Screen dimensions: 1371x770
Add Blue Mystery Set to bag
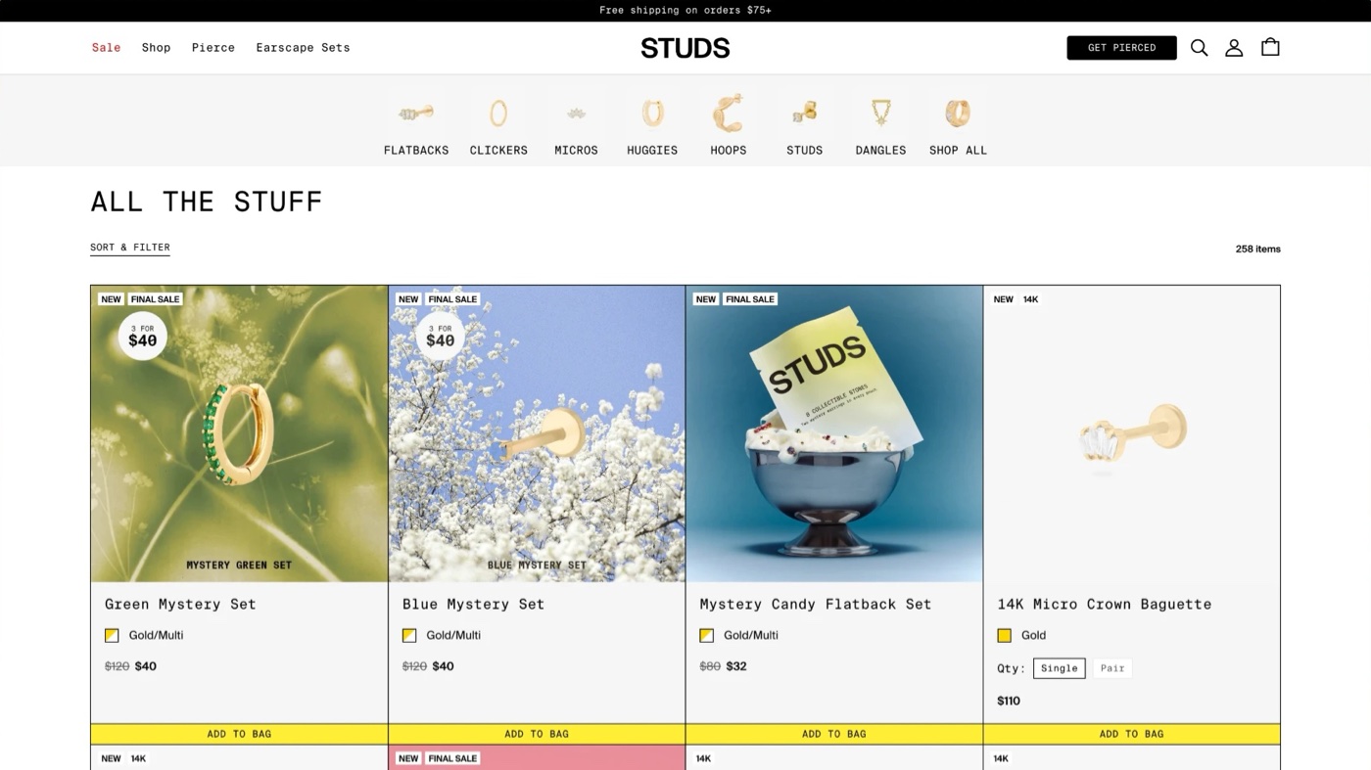point(537,734)
